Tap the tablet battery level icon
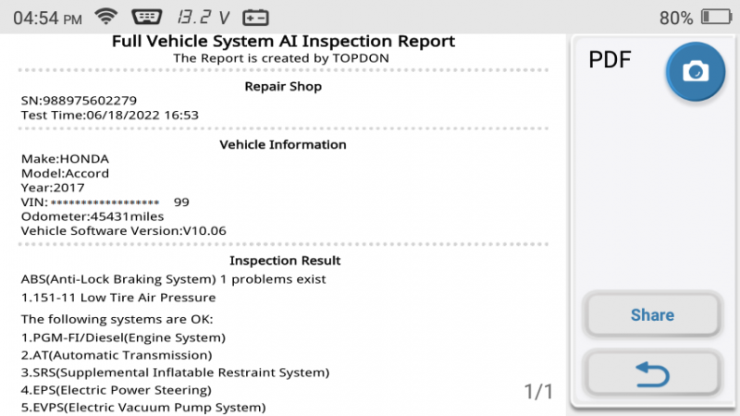 (716, 18)
